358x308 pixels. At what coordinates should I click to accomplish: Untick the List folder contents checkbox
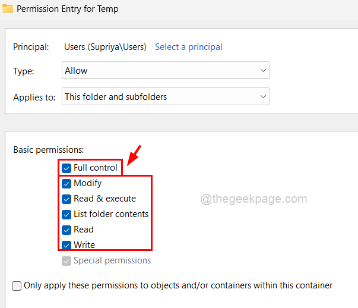(66, 214)
